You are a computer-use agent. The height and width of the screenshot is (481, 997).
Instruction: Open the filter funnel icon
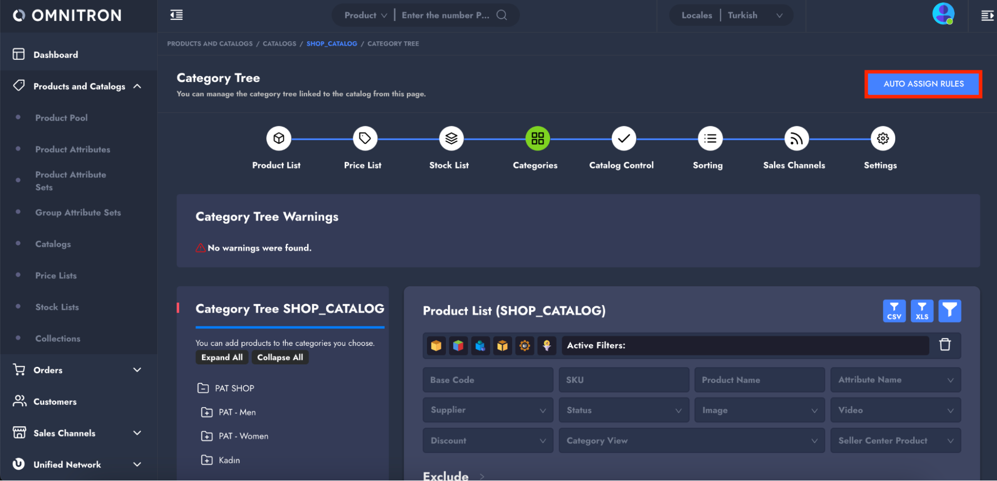coord(950,311)
